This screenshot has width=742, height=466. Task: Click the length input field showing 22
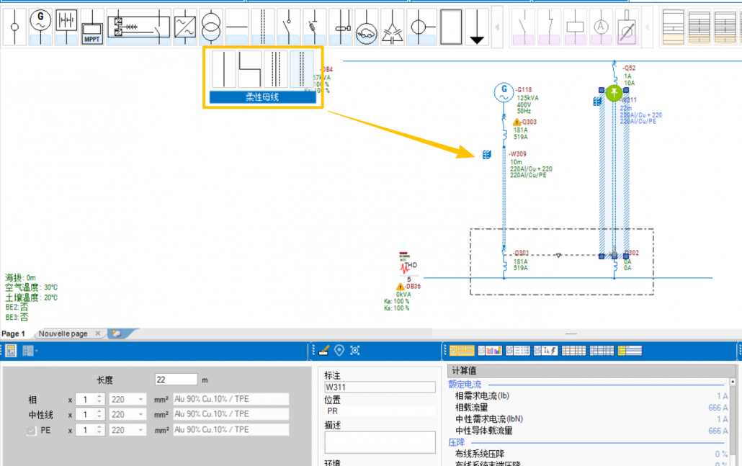[x=175, y=380]
